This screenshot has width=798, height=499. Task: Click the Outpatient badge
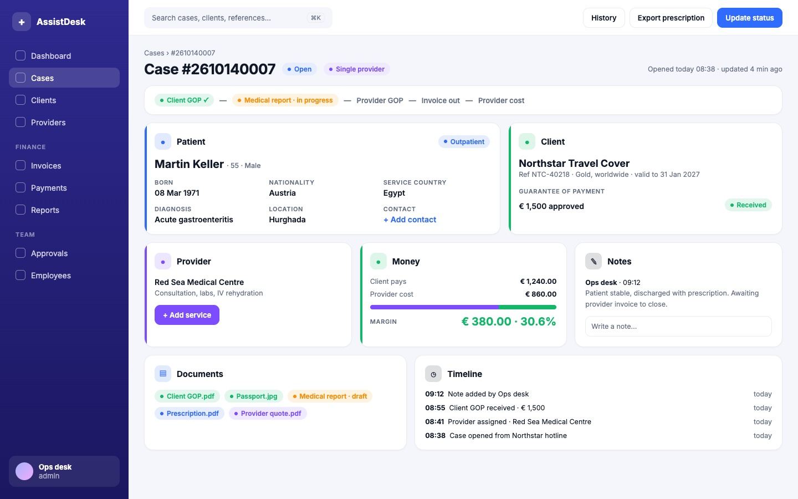pyautogui.click(x=464, y=142)
